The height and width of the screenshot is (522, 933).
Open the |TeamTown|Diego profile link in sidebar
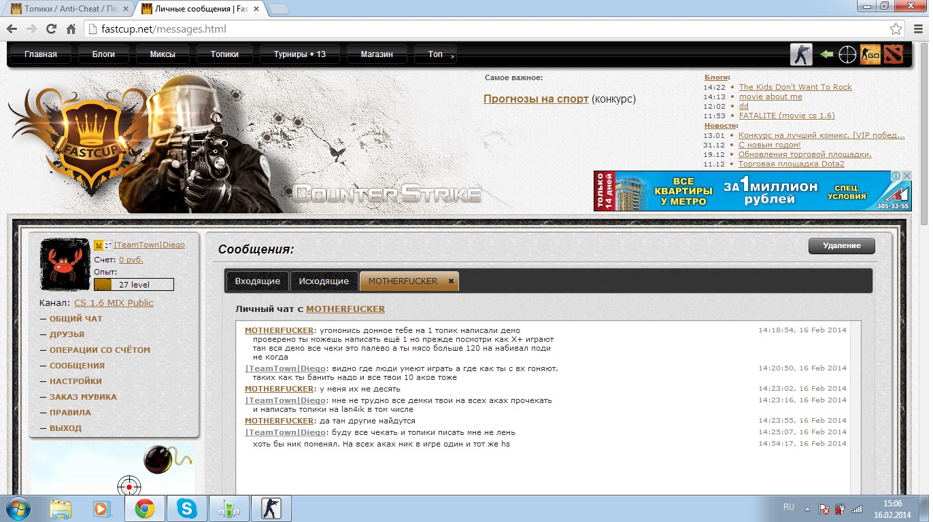pos(149,245)
